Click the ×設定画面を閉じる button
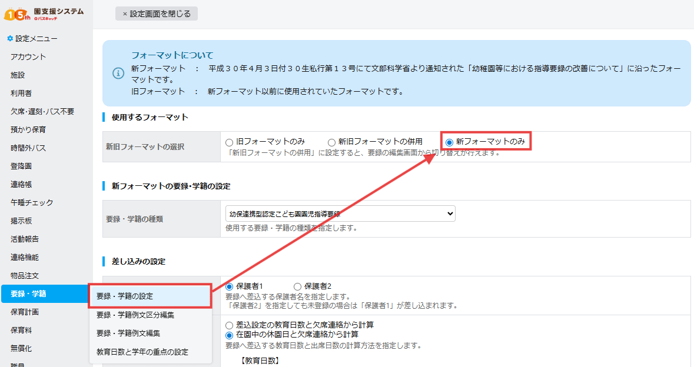The height and width of the screenshot is (367, 694). (156, 13)
